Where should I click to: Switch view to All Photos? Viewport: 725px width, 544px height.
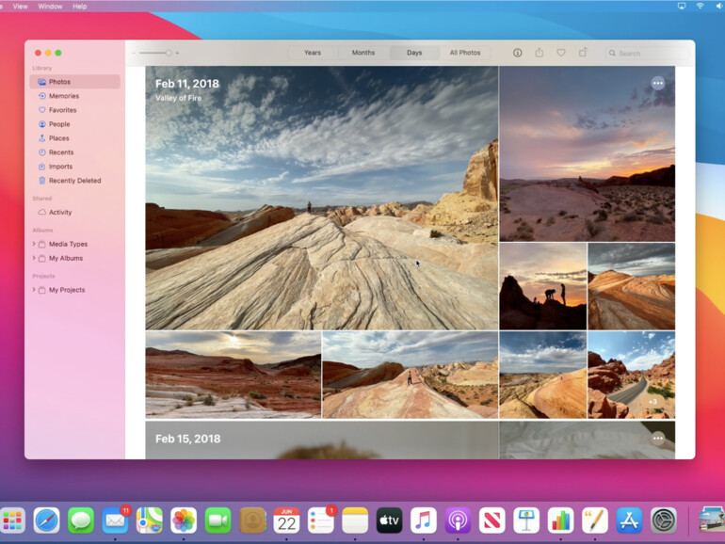click(x=465, y=53)
